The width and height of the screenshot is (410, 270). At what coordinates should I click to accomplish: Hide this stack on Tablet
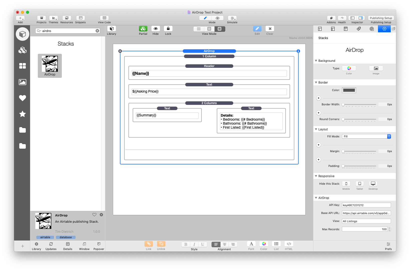click(x=360, y=184)
